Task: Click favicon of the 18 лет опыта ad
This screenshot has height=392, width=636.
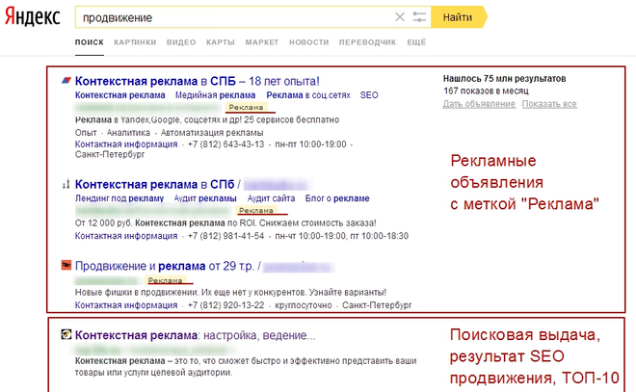Action: (66, 80)
